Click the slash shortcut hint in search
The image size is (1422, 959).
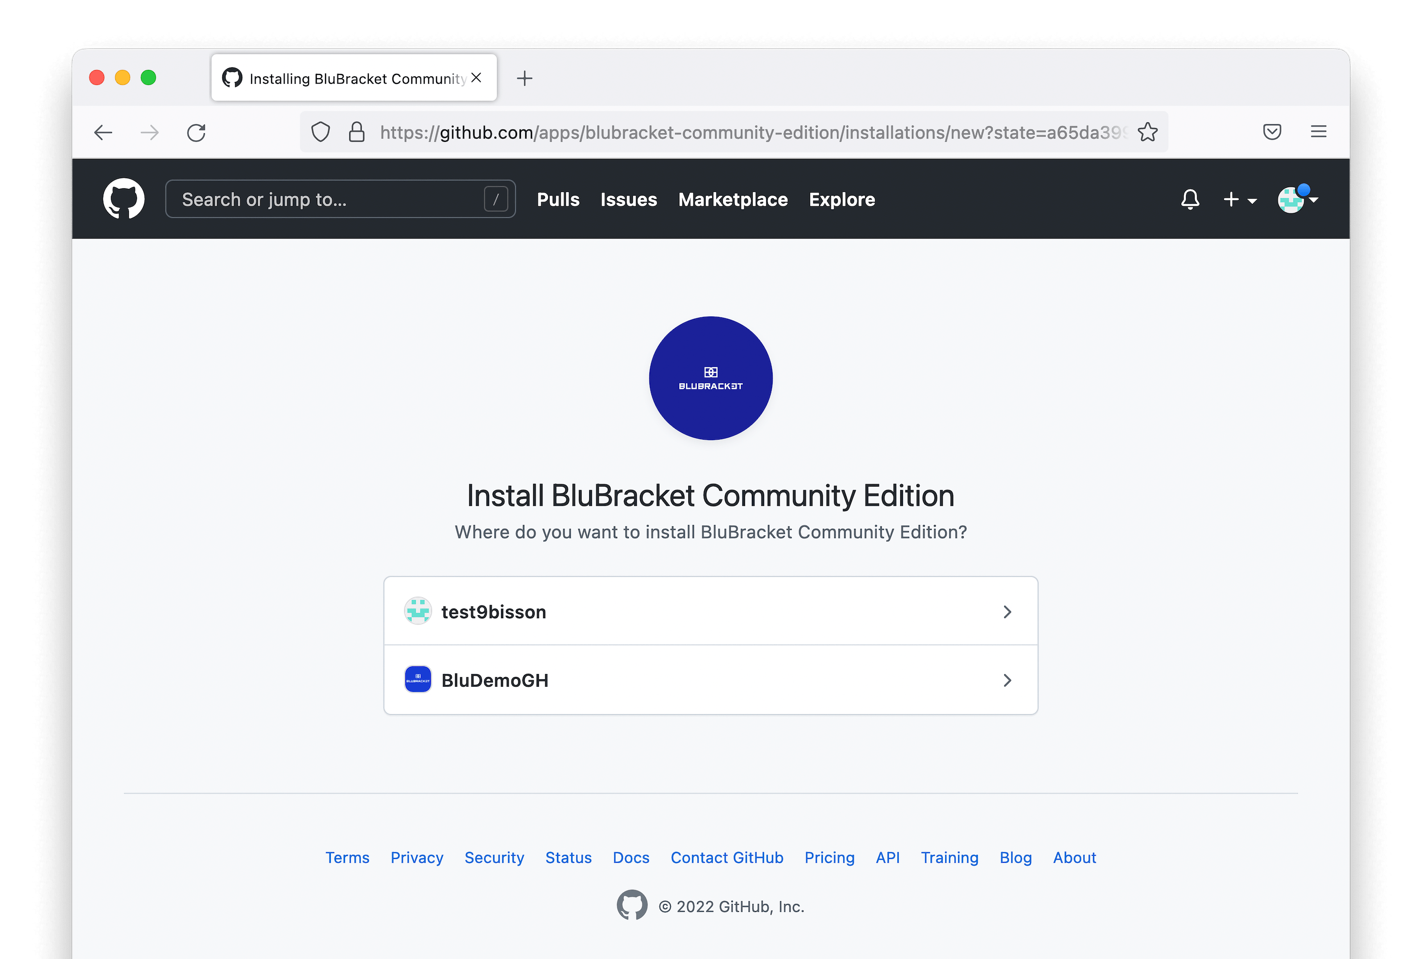coord(496,199)
